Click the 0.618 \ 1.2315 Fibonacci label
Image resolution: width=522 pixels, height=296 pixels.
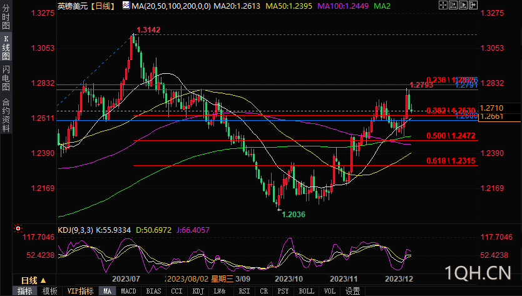pyautogui.click(x=451, y=160)
